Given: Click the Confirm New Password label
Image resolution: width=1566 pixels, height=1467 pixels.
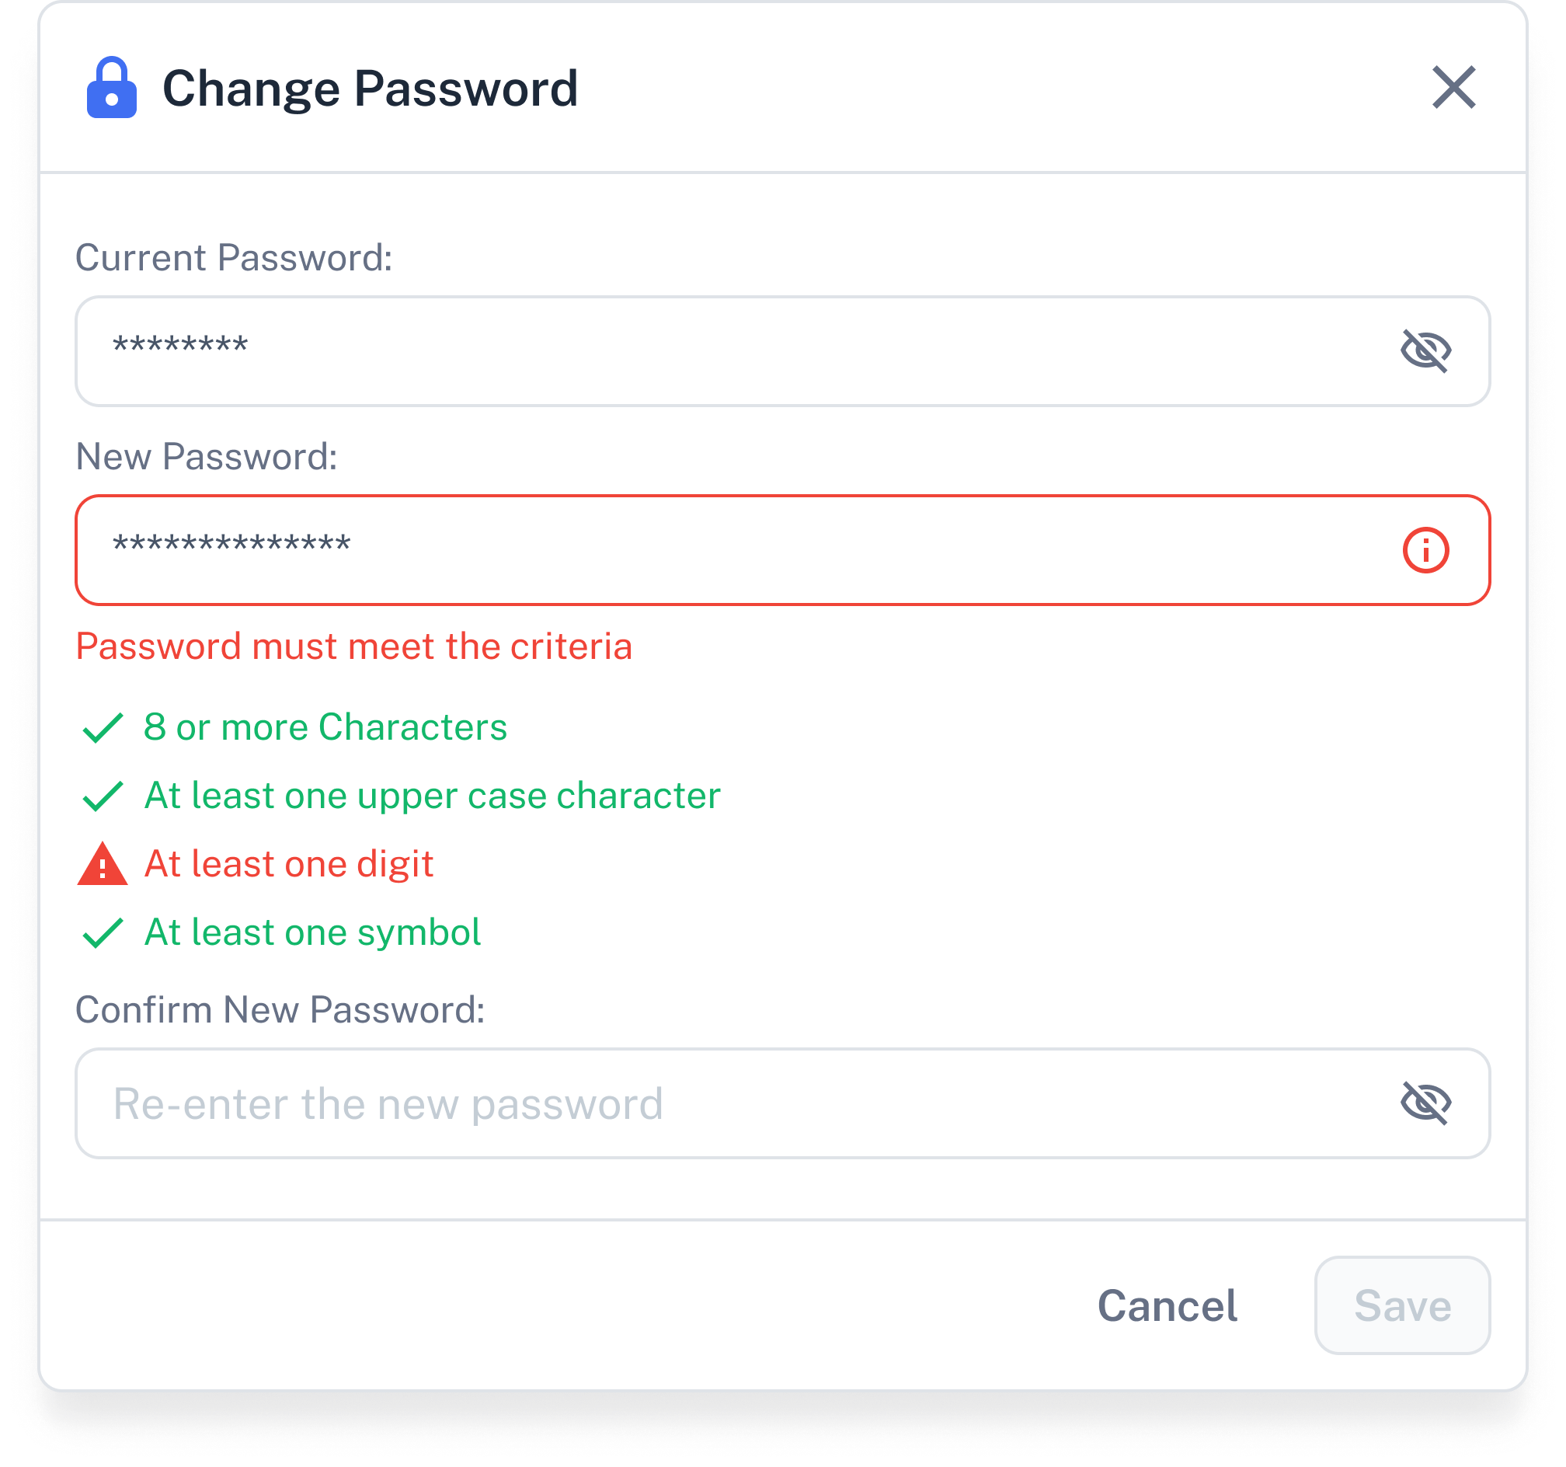Looking at the screenshot, I should click(280, 1009).
